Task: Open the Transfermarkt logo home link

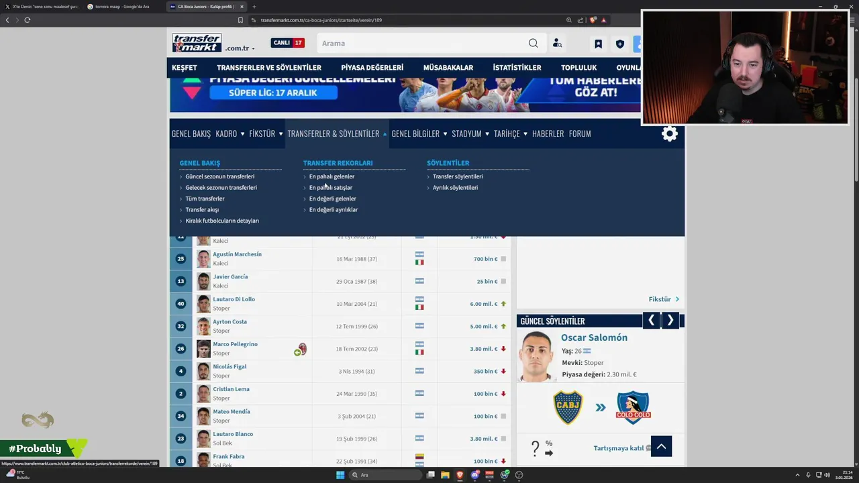Action: click(x=197, y=43)
